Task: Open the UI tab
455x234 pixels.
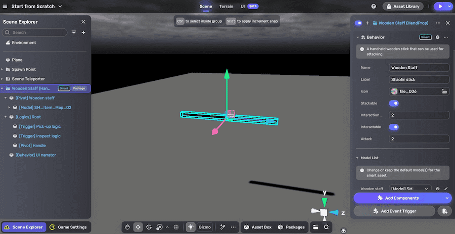Action: (243, 7)
